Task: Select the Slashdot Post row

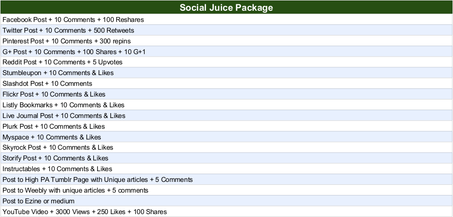Action: (x=47, y=84)
